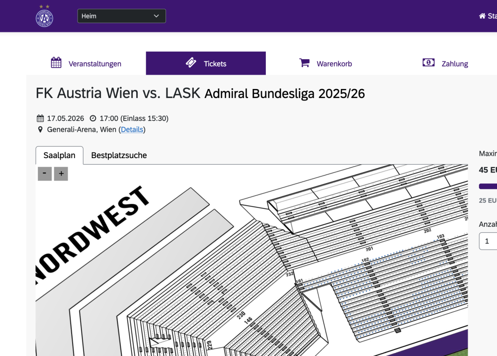This screenshot has width=497, height=356.
Task: Select sector 103 on the seat map
Action: pyautogui.click(x=440, y=237)
